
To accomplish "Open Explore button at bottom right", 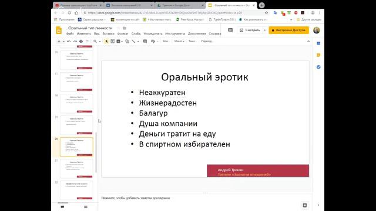I will pos(305,205).
